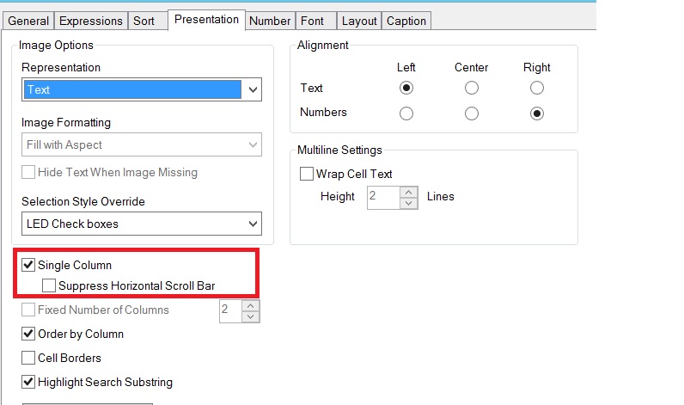The image size is (684, 405).
Task: Set Numbers alignment to Left
Action: [x=406, y=114]
